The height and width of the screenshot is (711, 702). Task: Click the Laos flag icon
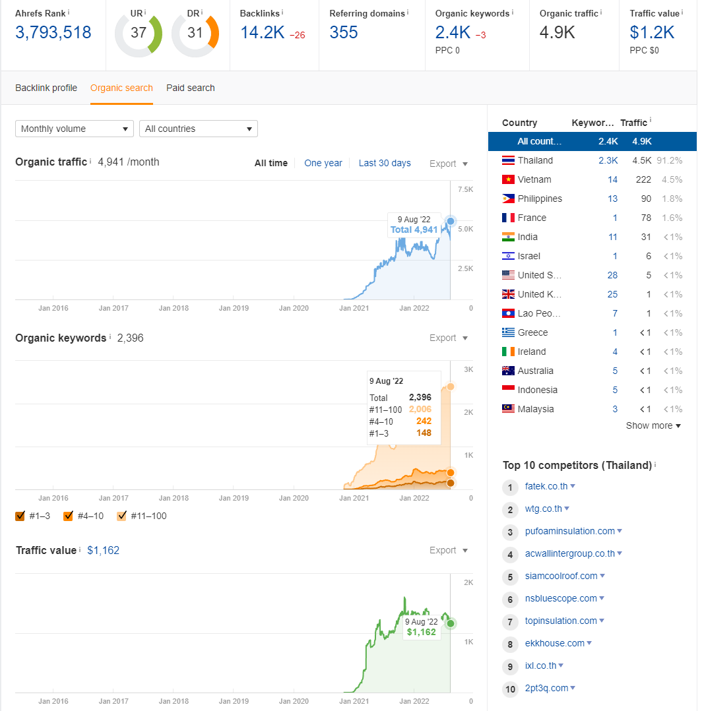tap(508, 313)
